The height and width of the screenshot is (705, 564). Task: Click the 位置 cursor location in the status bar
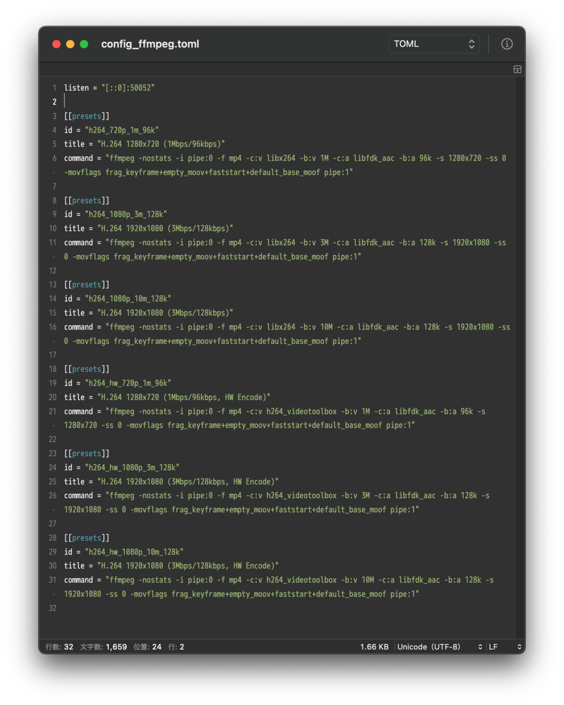147,647
